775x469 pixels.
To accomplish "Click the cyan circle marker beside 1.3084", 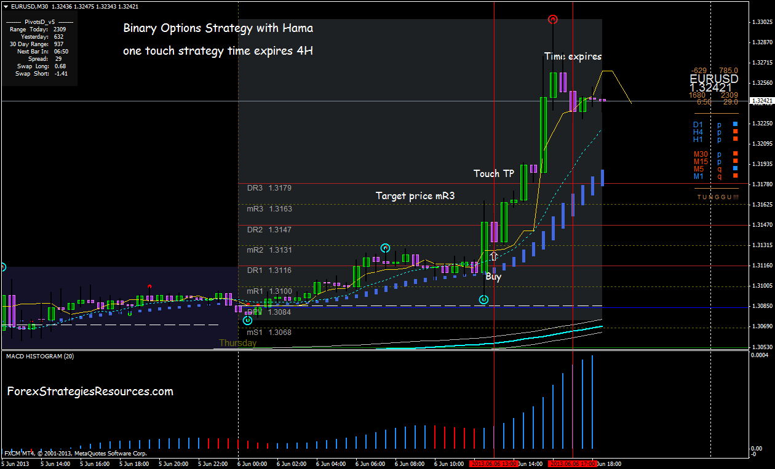I will tap(247, 320).
